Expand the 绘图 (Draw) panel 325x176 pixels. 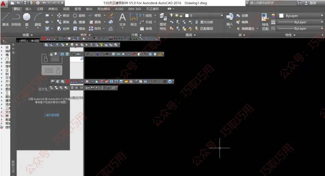click(28, 35)
